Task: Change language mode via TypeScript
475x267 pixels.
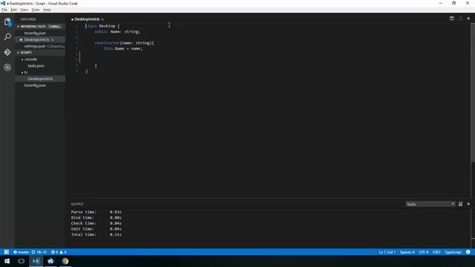Action: (x=453, y=252)
